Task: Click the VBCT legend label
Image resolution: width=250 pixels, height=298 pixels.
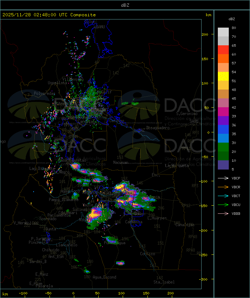Action: 236,196
